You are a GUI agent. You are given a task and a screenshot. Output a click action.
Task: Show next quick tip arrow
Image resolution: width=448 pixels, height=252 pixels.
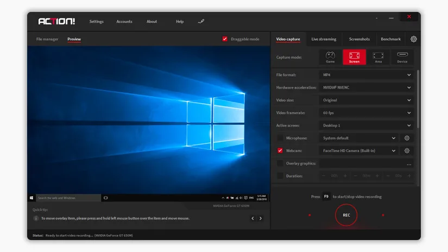260,218
